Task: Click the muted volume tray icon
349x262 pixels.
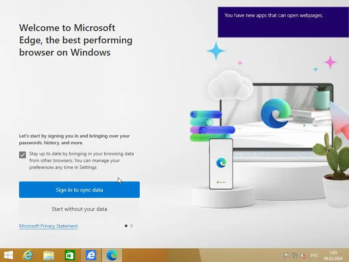Action: [x=303, y=255]
